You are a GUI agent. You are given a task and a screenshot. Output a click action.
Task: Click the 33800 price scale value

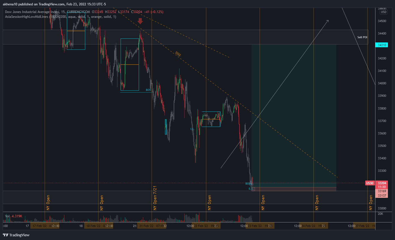[x=381, y=108]
